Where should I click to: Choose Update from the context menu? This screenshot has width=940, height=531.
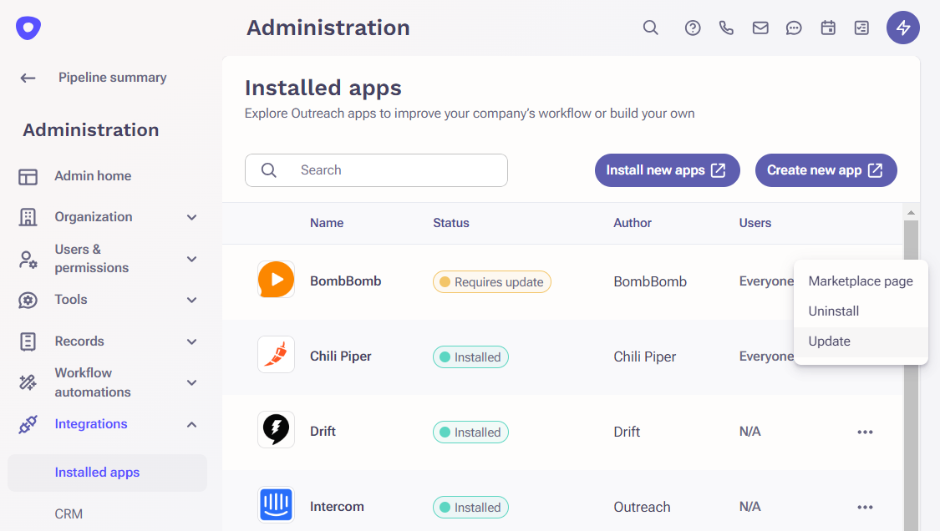(861, 341)
